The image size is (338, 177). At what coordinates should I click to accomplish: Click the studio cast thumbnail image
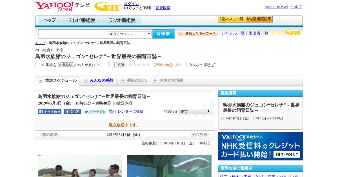point(80,166)
